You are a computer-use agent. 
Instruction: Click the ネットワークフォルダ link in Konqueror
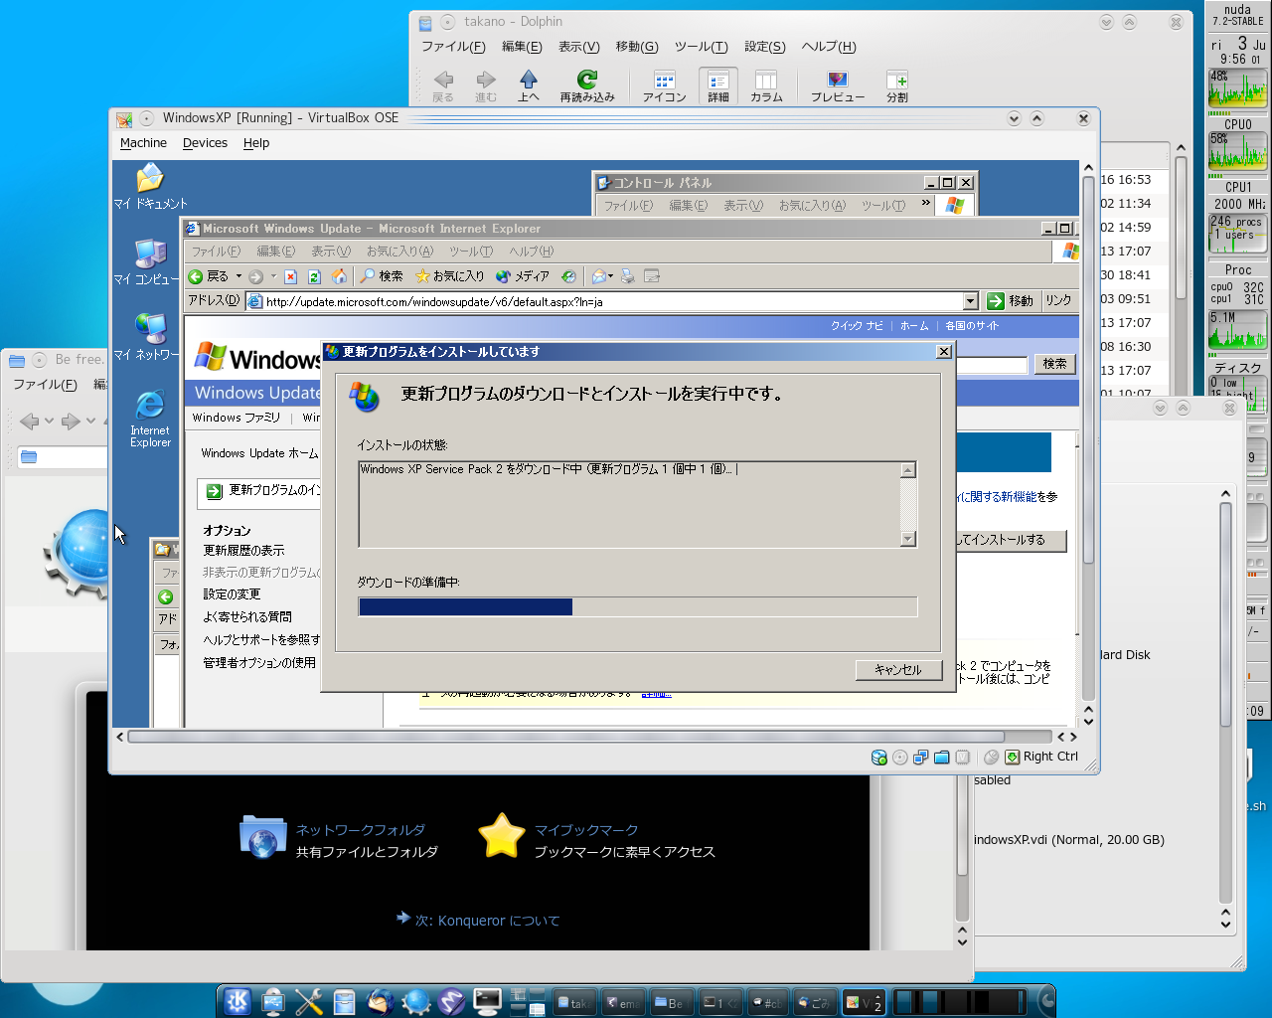(361, 830)
